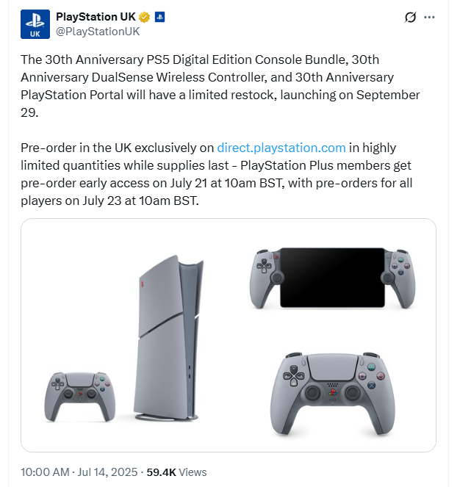460x487 pixels.
Task: Click the PS logo button on large controller
Action: [x=332, y=392]
